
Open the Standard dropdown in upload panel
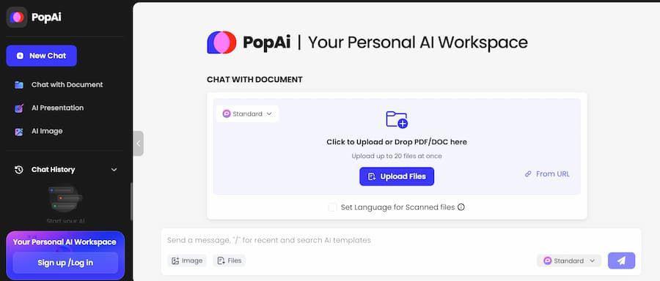pyautogui.click(x=248, y=114)
